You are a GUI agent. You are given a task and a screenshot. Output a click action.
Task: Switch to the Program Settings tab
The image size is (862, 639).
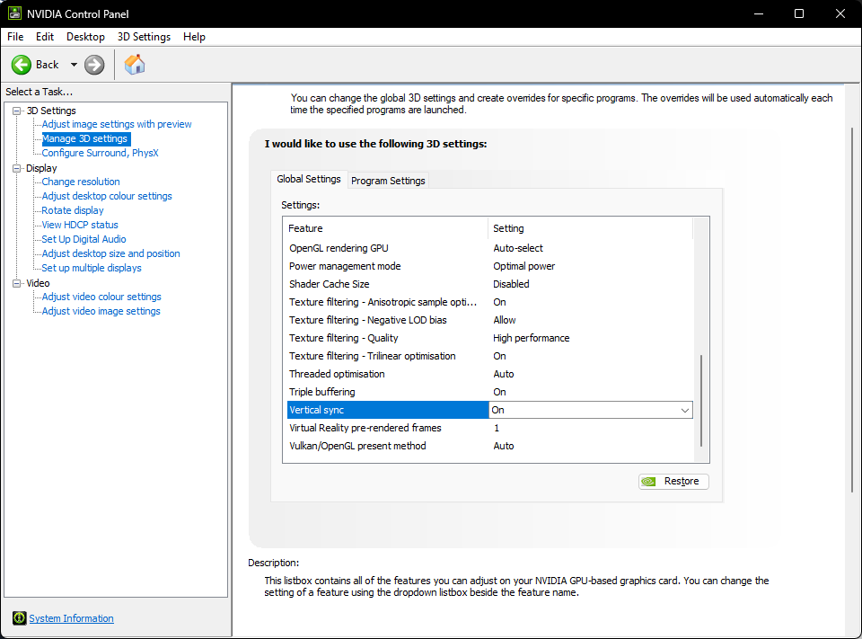click(x=388, y=181)
